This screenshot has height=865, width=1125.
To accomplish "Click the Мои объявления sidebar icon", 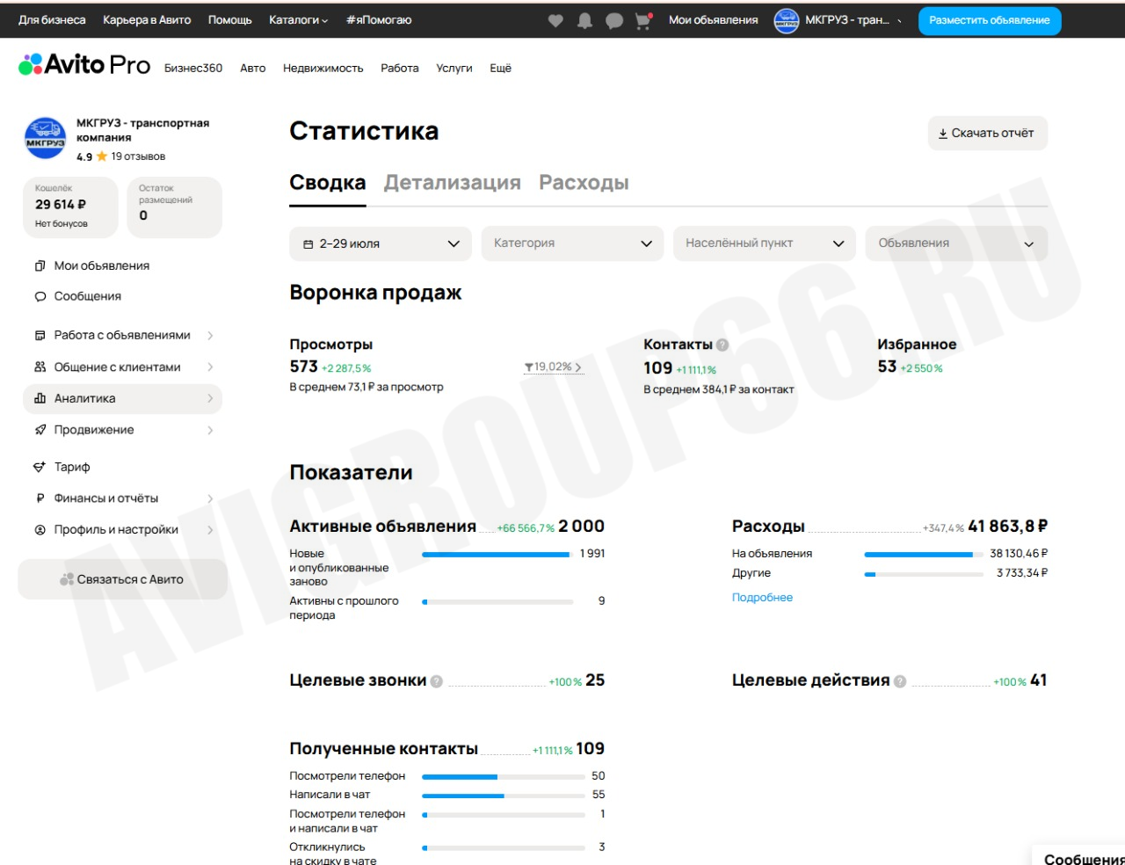I will click(40, 265).
